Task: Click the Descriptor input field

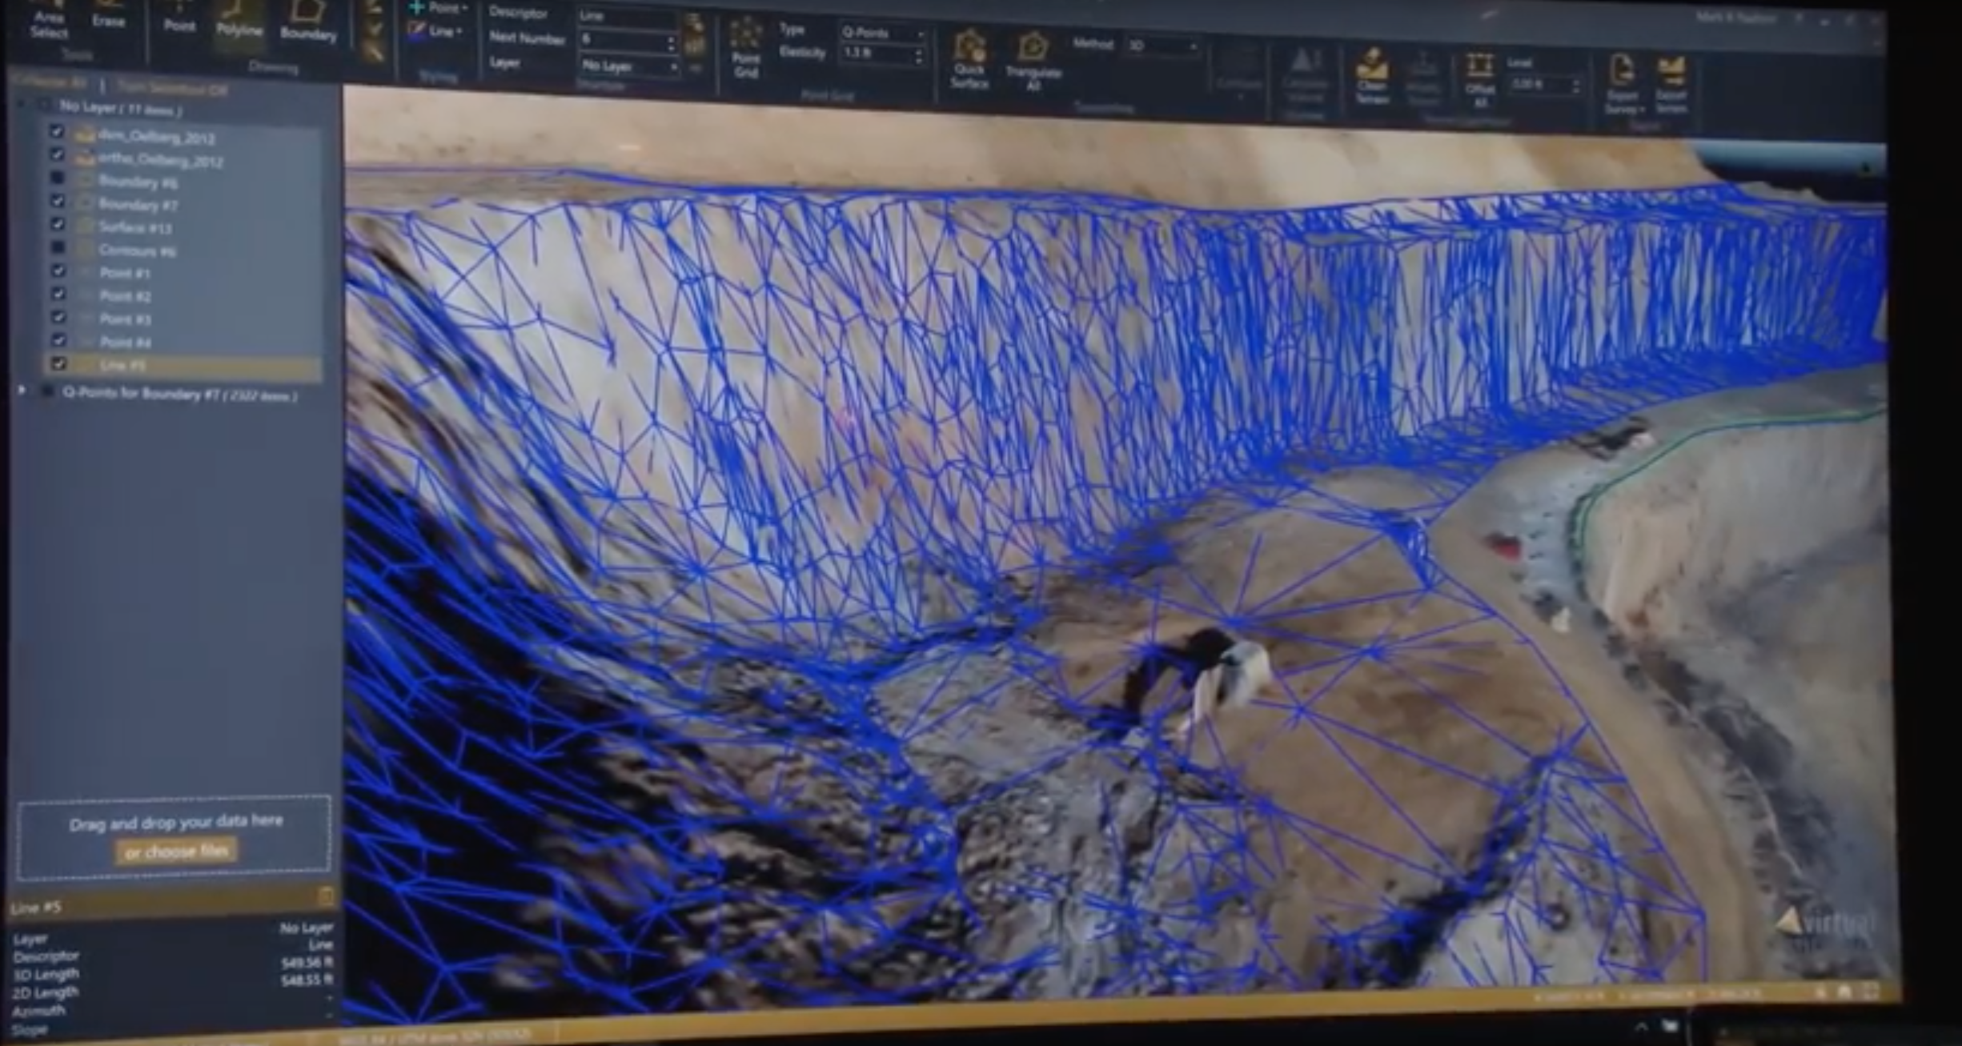Action: click(x=628, y=16)
